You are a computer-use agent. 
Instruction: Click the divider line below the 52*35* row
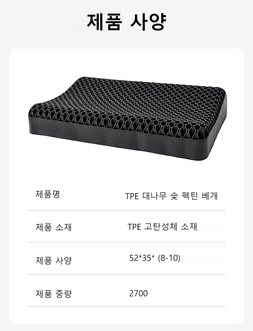pyautogui.click(x=126, y=274)
